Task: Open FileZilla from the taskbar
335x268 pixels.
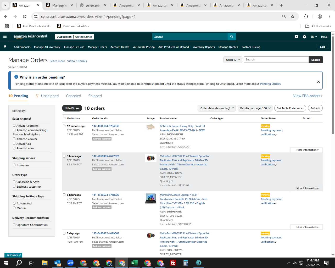Action: [173, 263]
